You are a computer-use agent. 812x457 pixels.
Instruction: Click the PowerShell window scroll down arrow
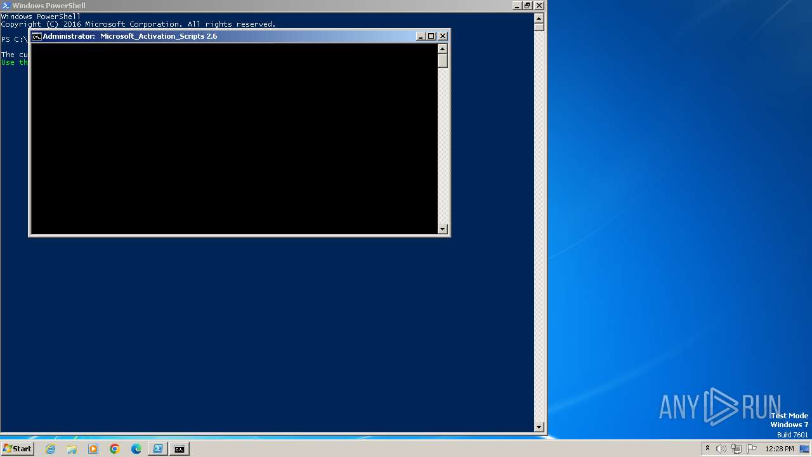pyautogui.click(x=539, y=428)
